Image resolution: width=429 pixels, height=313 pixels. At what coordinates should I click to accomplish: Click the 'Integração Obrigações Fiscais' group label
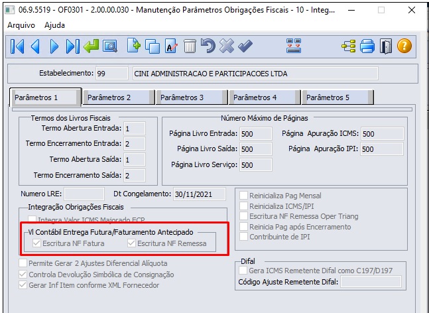pyautogui.click(x=76, y=207)
